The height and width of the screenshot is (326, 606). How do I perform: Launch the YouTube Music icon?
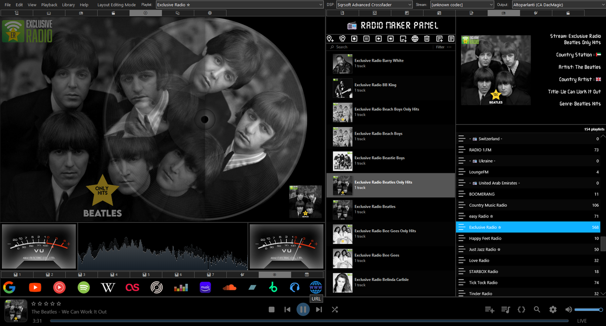[x=59, y=287]
